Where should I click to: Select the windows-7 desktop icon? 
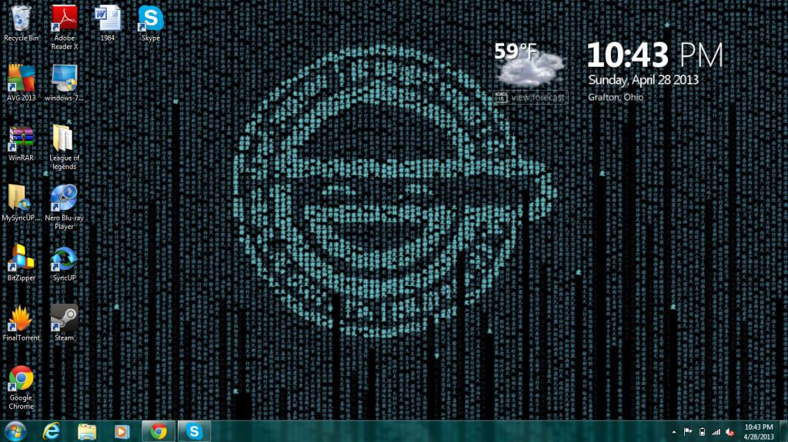tap(65, 83)
